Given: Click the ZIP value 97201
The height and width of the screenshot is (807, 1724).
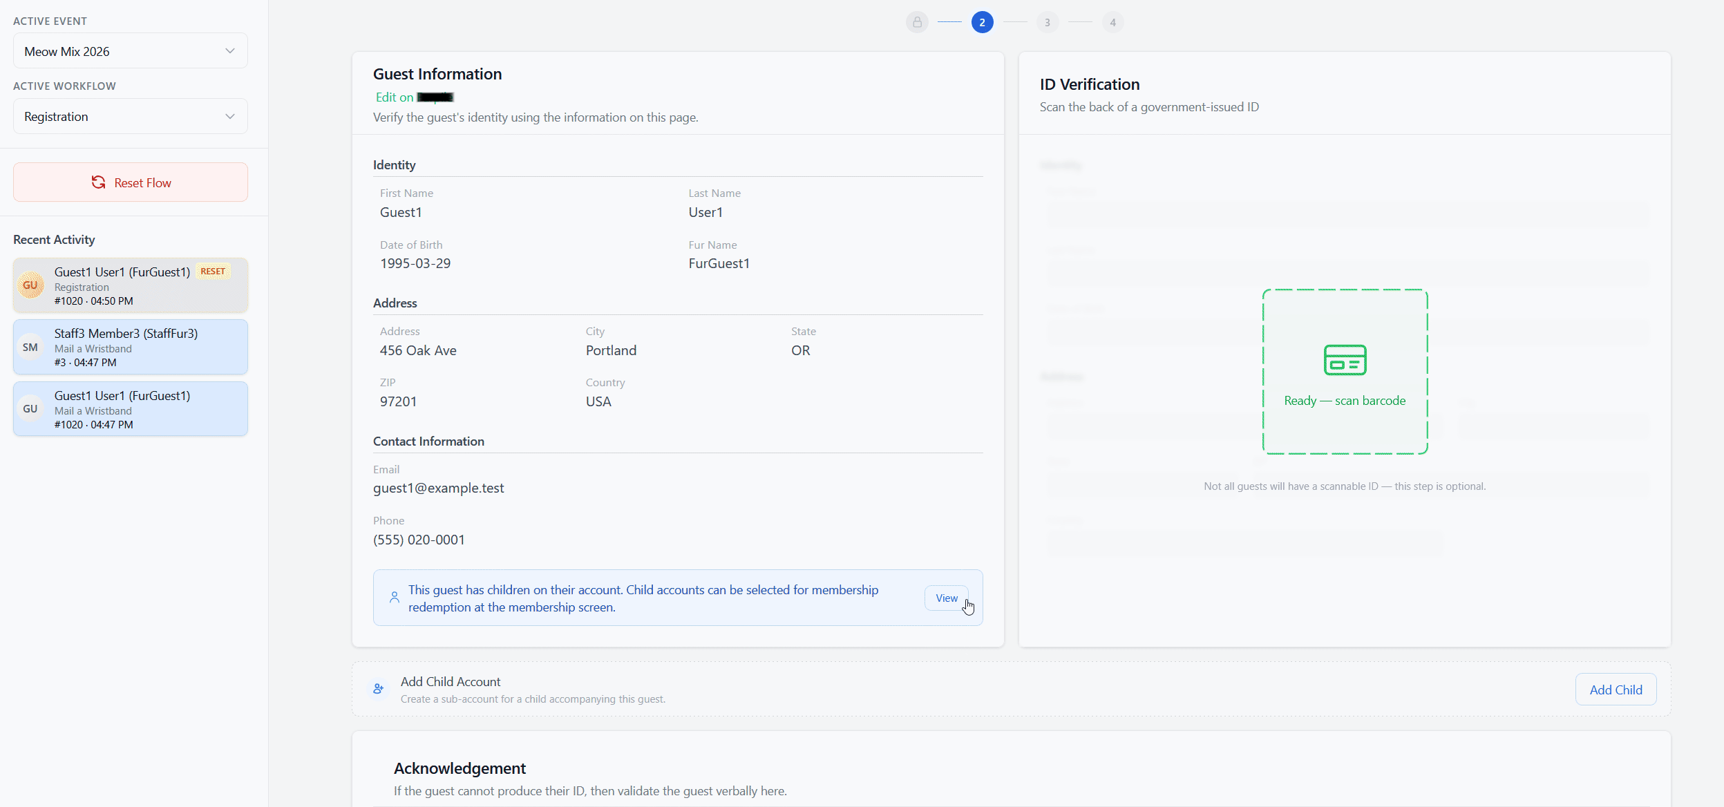Looking at the screenshot, I should click(x=398, y=402).
